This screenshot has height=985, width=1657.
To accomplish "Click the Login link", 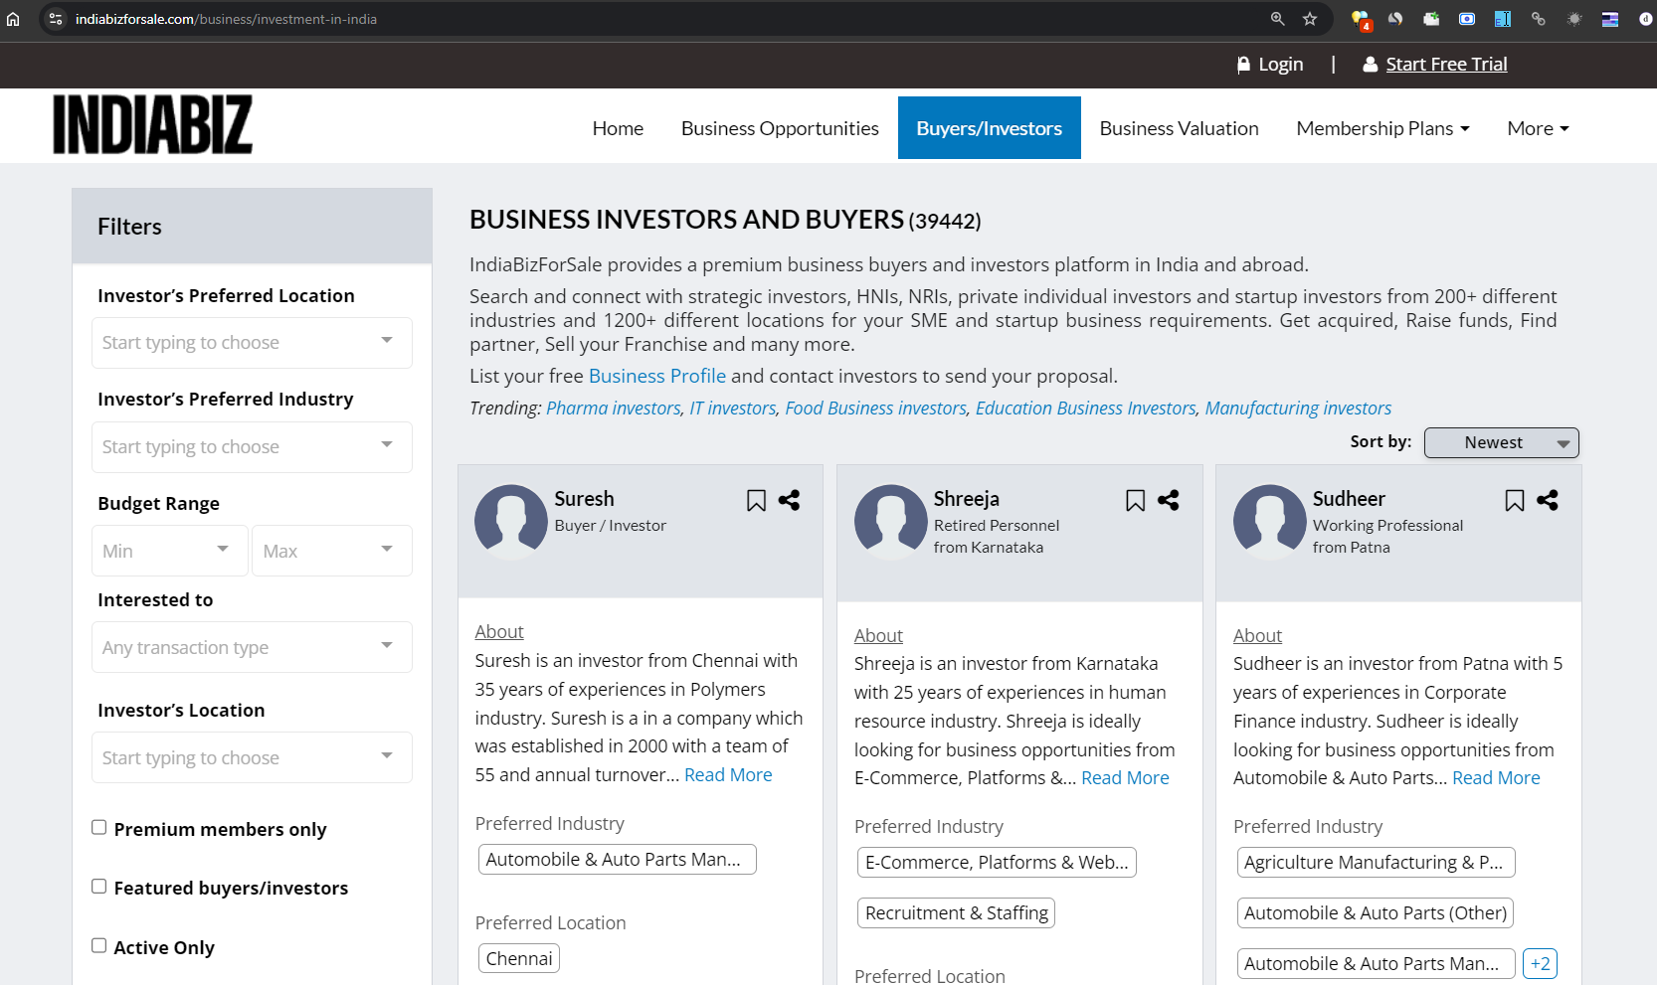I will click(1280, 65).
